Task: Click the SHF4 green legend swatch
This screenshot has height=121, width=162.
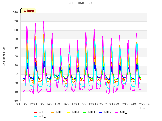Action: (85, 112)
